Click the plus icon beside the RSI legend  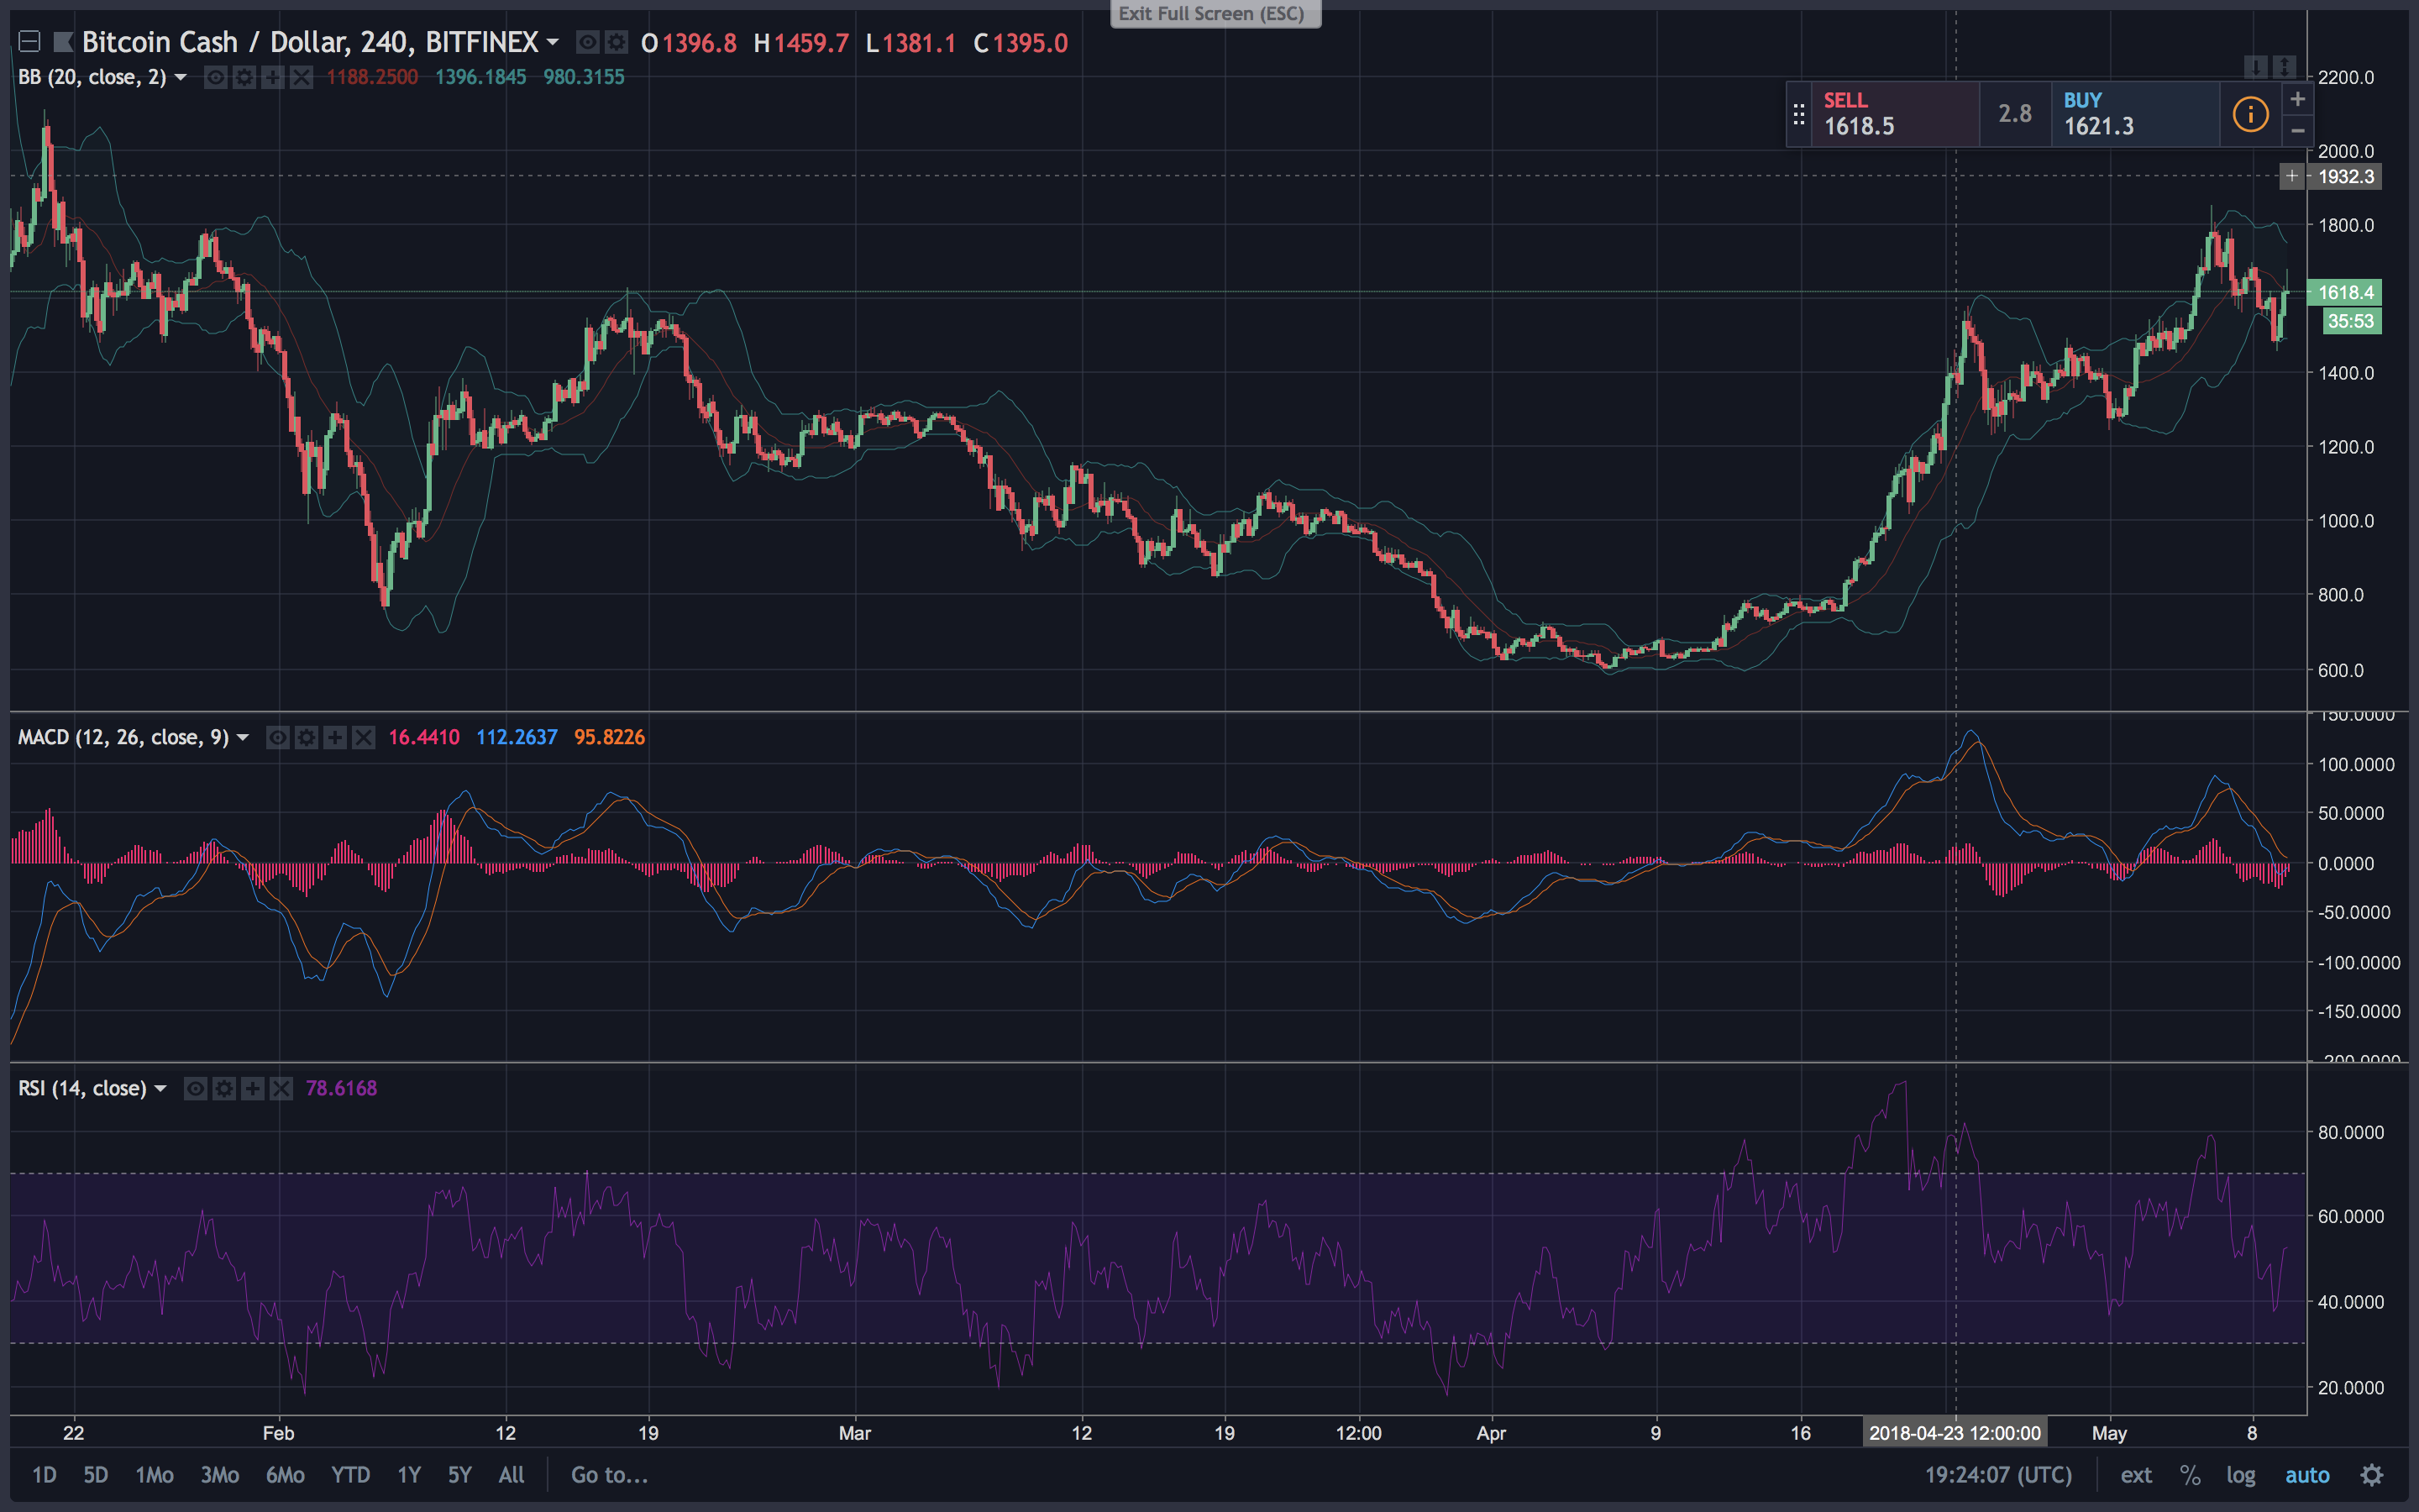(x=253, y=1088)
